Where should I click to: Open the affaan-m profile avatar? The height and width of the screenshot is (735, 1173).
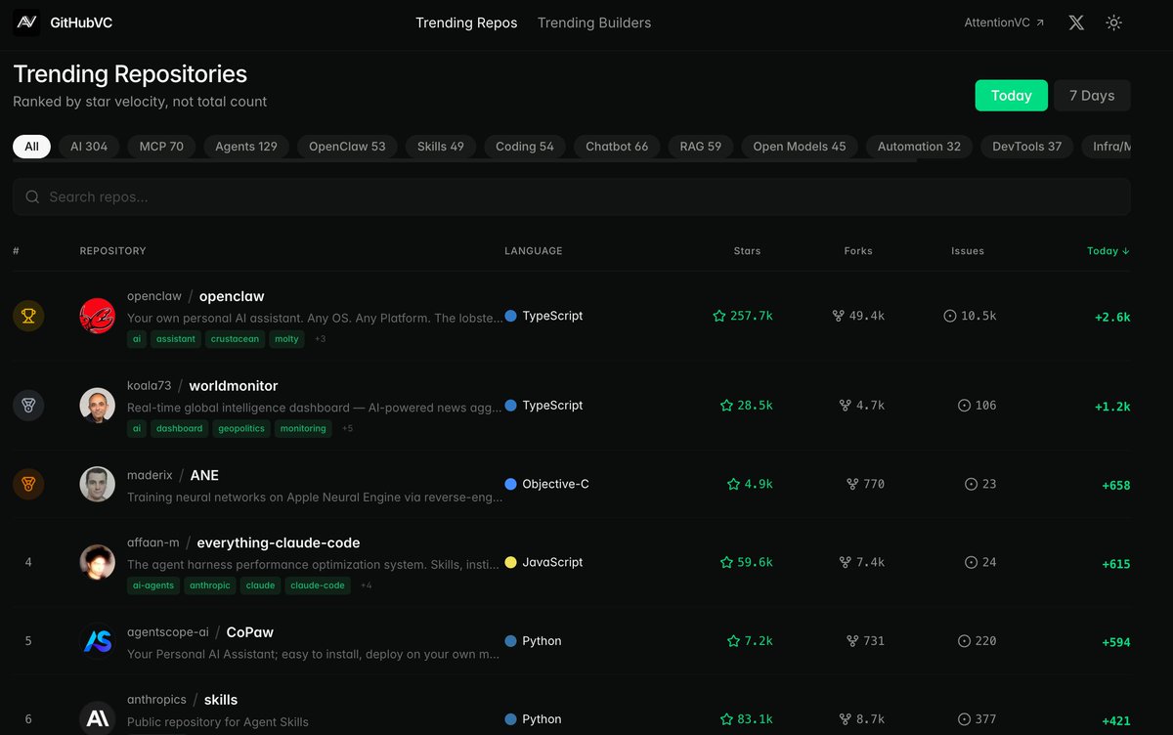point(98,562)
